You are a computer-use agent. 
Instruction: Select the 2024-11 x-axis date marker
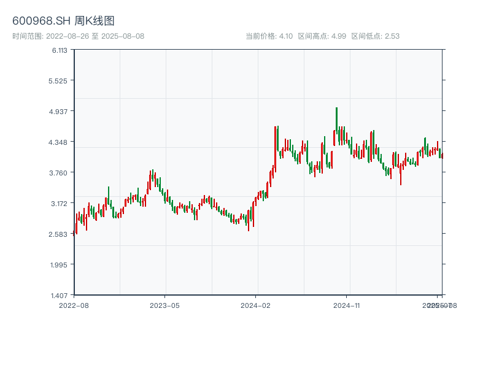[347, 305]
